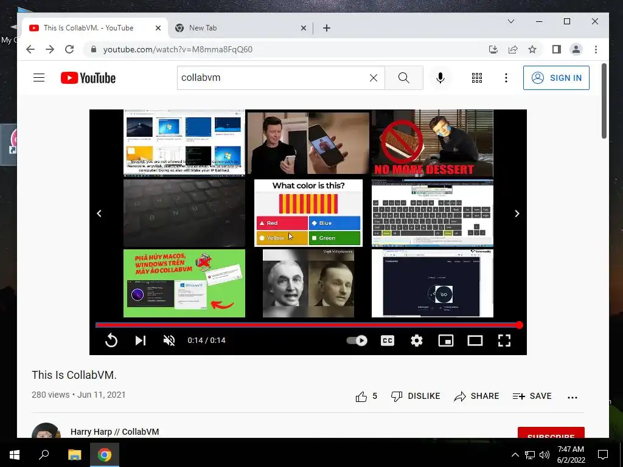Screen dimensions: 623x467
Task: Open taskbar search
Action: coord(44,455)
